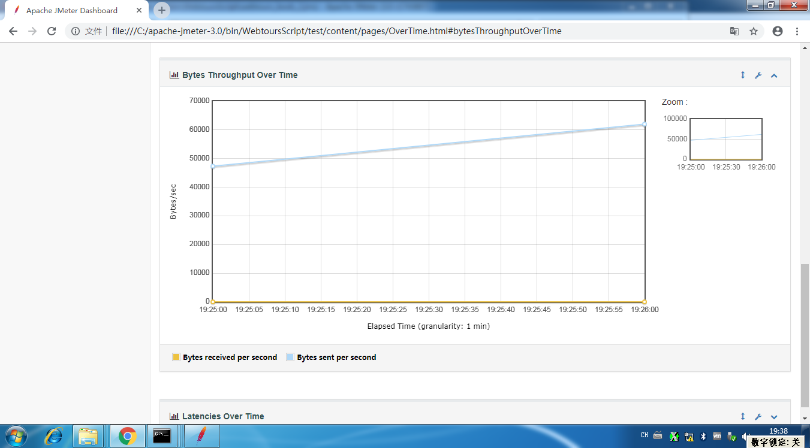This screenshot has width=810, height=448.
Task: Open a new browser tab
Action: [162, 10]
